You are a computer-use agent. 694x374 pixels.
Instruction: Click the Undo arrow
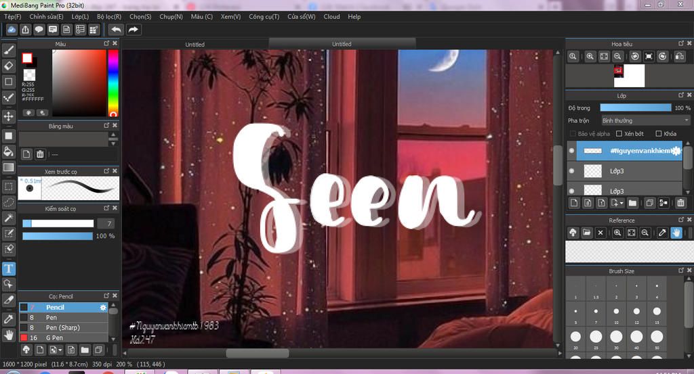(x=116, y=30)
